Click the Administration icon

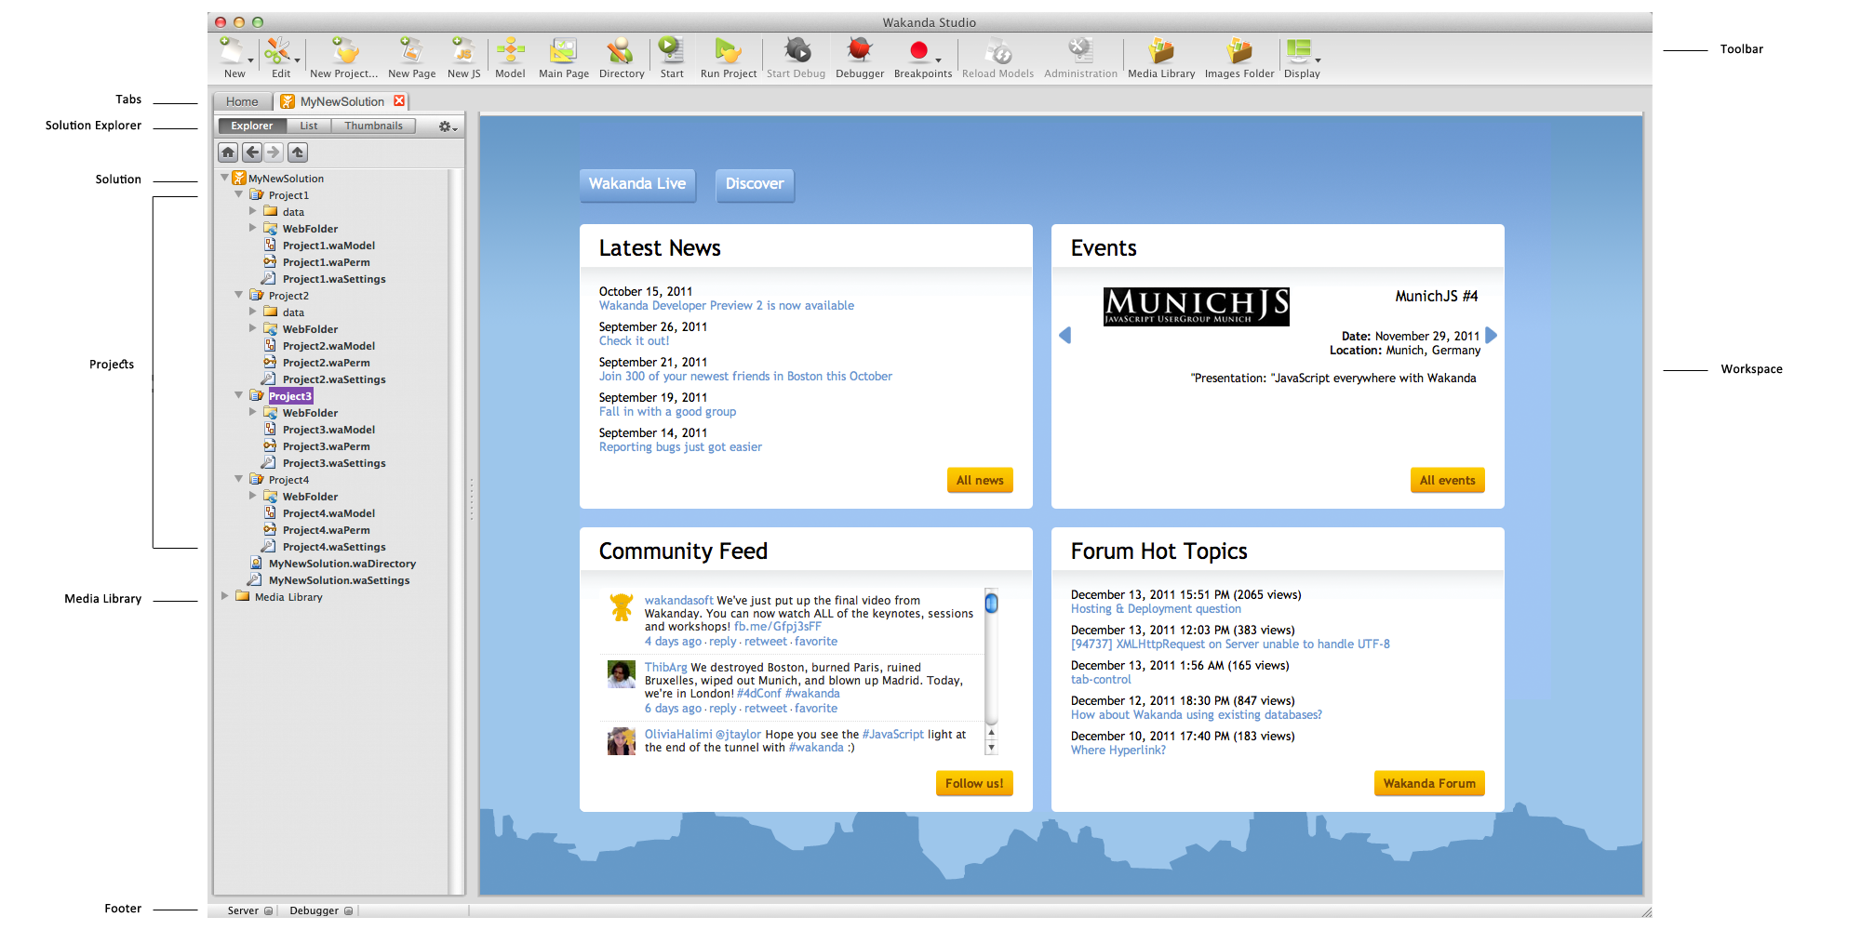click(x=1079, y=50)
